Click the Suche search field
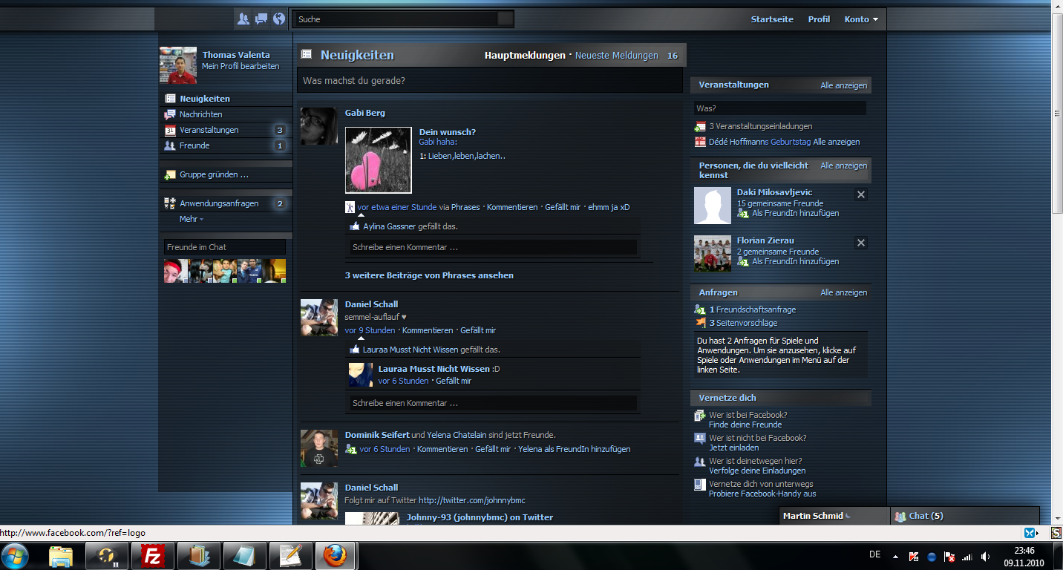 pos(395,19)
